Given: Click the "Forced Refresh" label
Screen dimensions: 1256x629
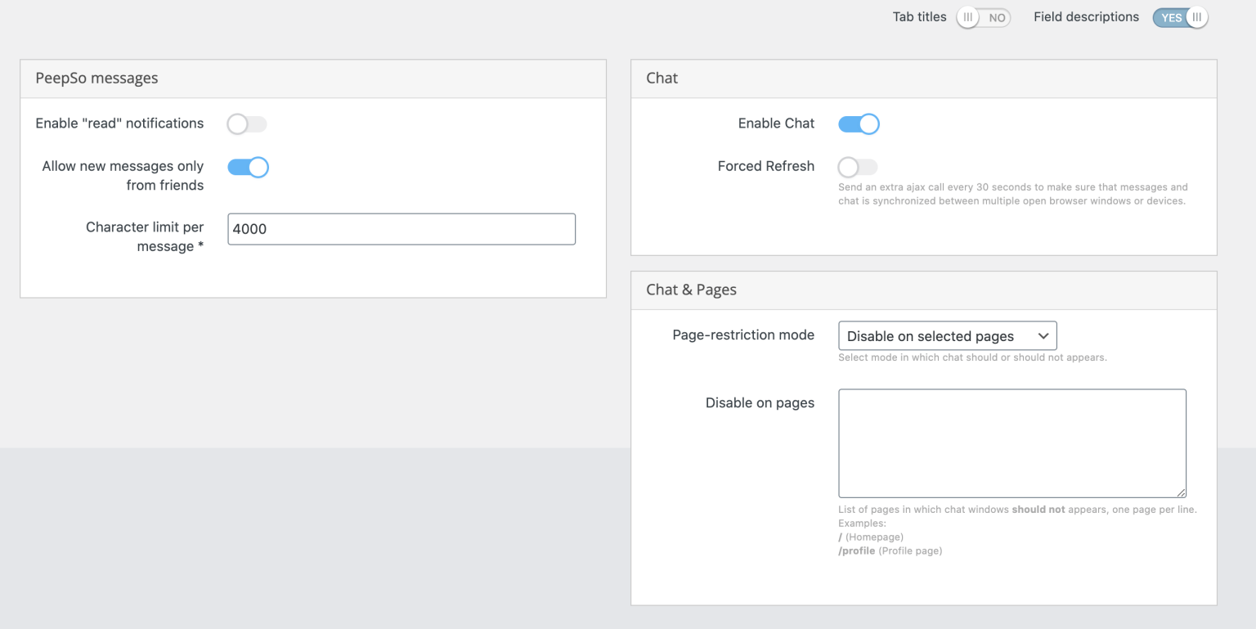Looking at the screenshot, I should 766,166.
